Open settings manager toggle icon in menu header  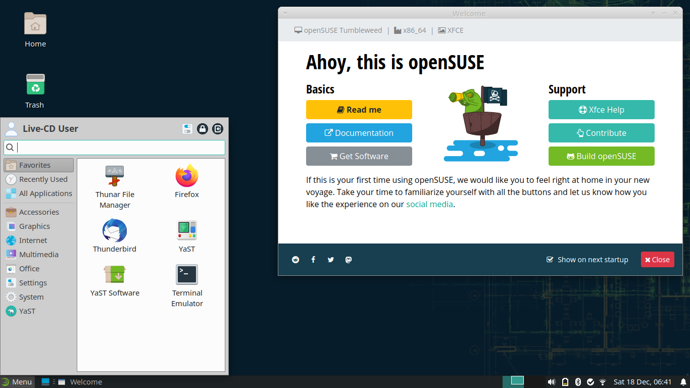pos(187,129)
